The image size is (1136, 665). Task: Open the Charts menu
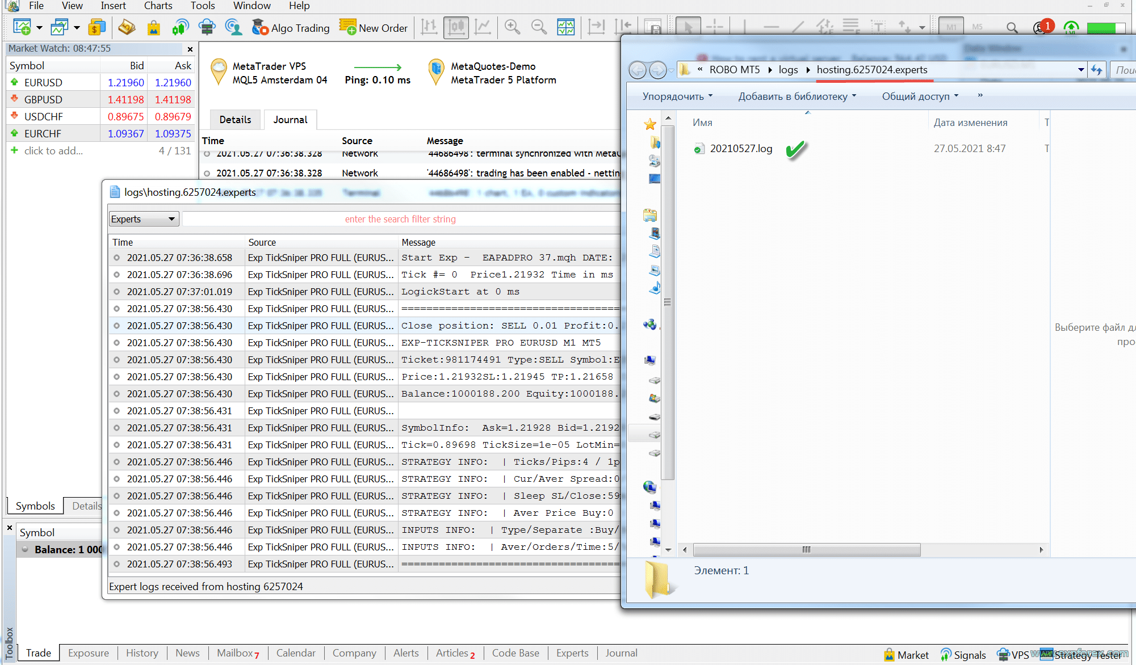[x=158, y=6]
